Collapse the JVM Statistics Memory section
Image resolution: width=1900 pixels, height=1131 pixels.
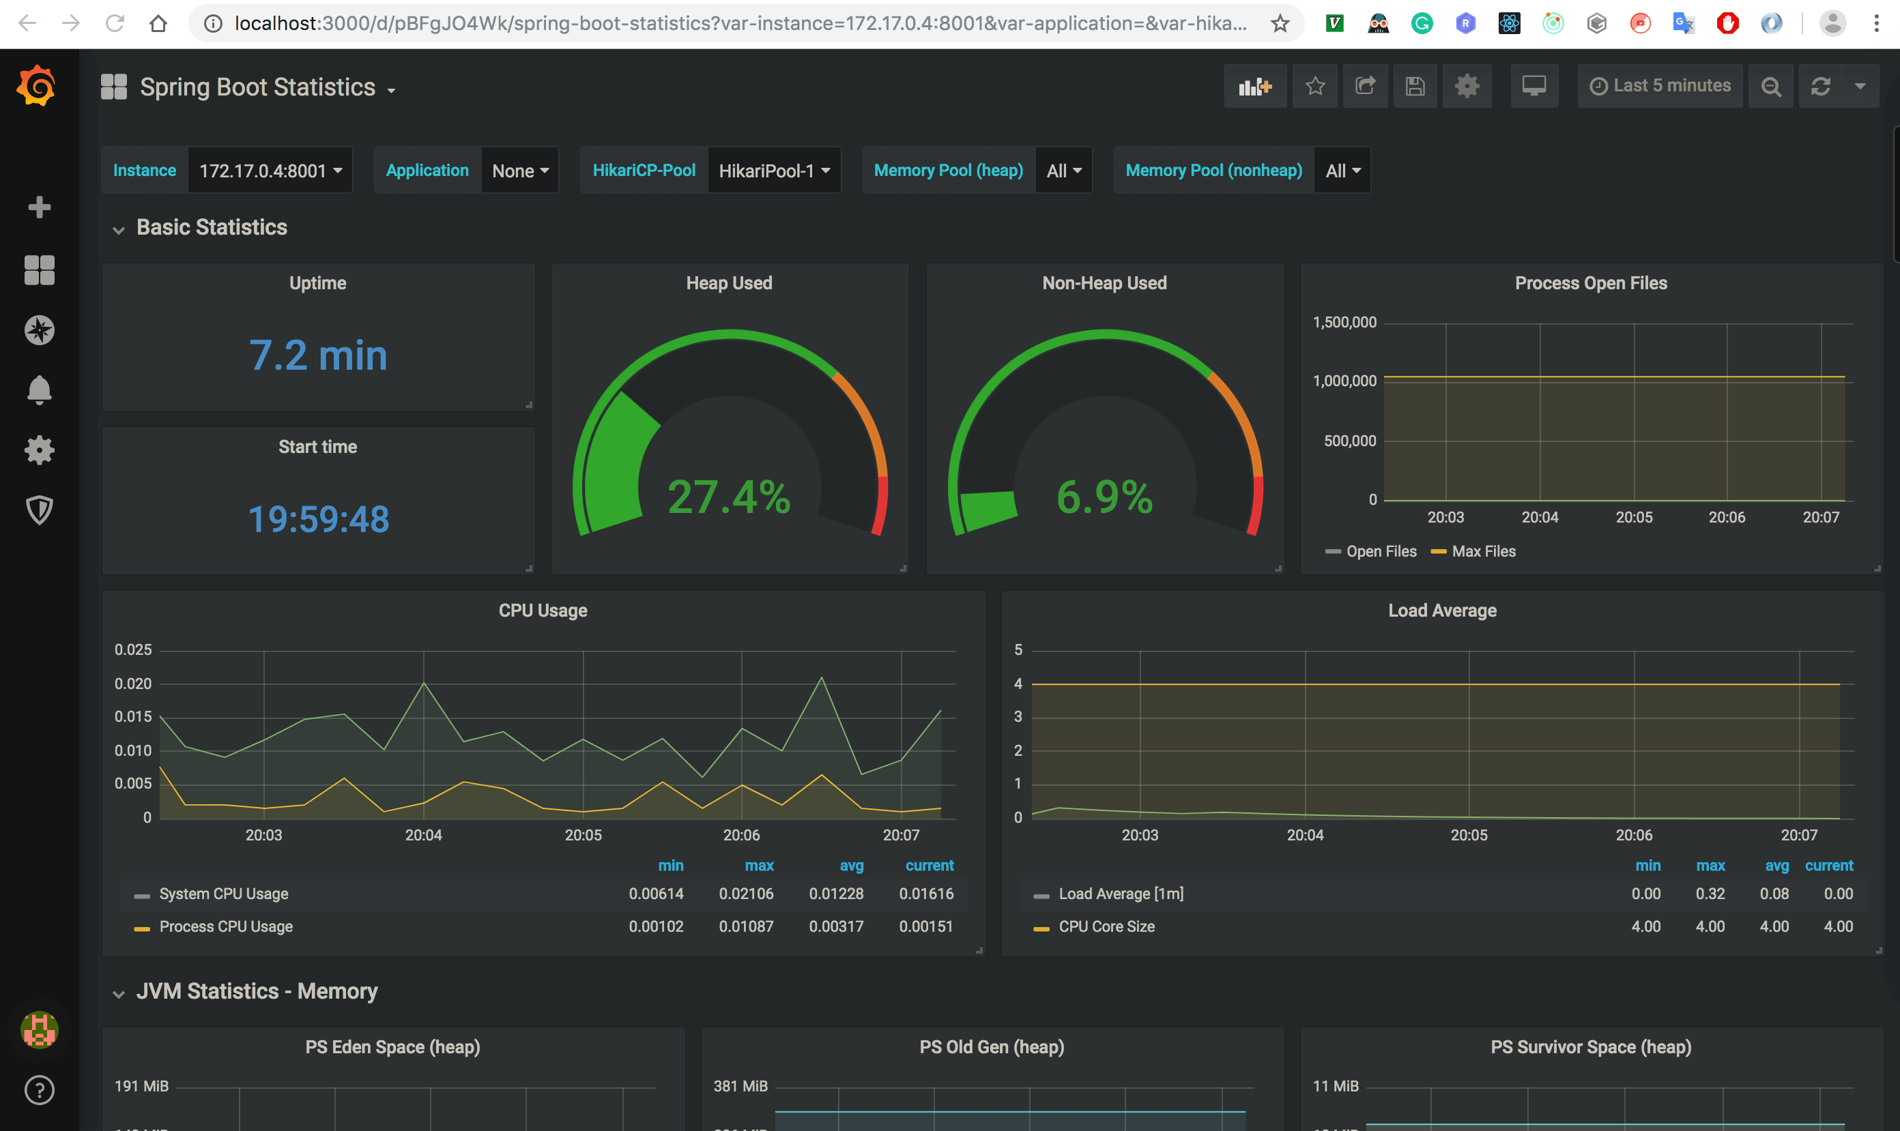(119, 991)
